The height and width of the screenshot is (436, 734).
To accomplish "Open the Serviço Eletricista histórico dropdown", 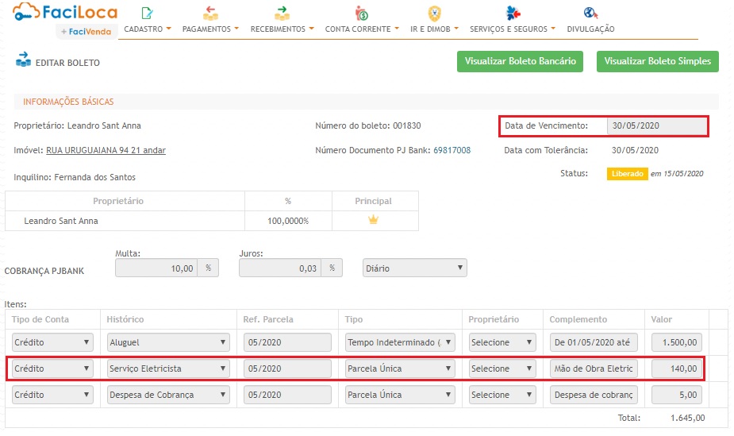I will click(x=168, y=368).
